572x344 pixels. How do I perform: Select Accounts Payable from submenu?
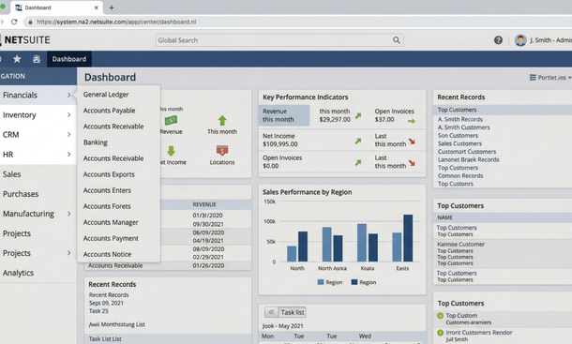(109, 111)
